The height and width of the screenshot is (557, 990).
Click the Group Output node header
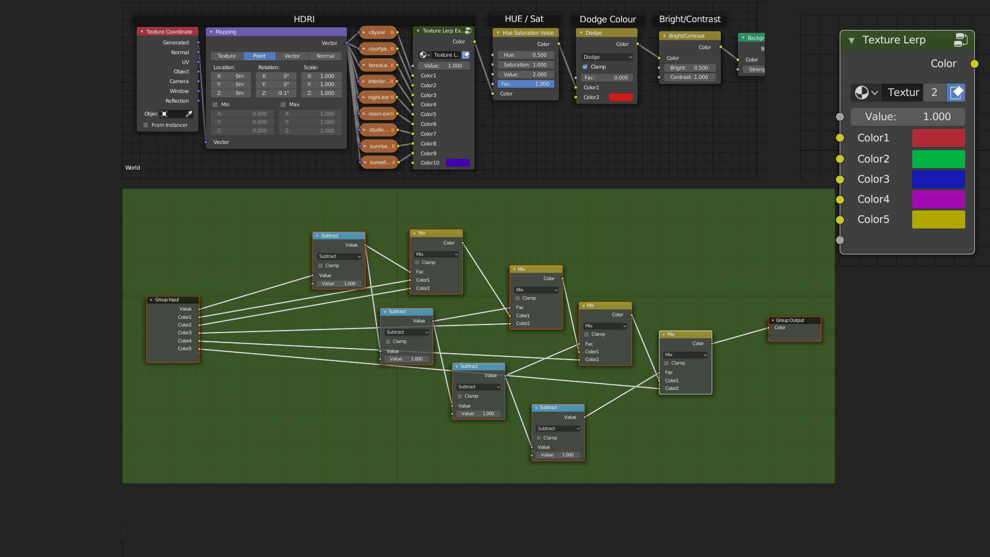pyautogui.click(x=795, y=320)
